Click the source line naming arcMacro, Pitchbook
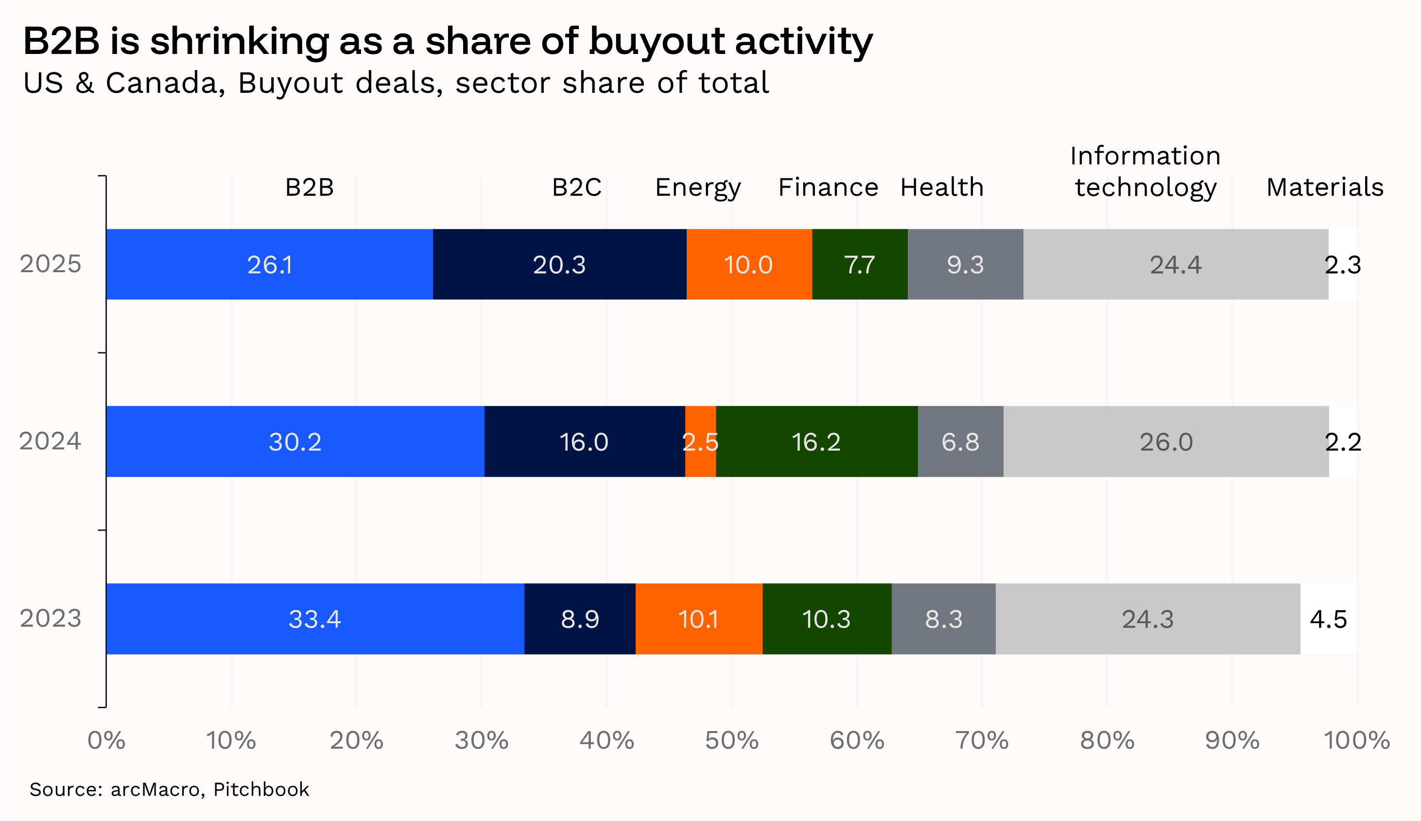The width and height of the screenshot is (1421, 821). (x=169, y=789)
